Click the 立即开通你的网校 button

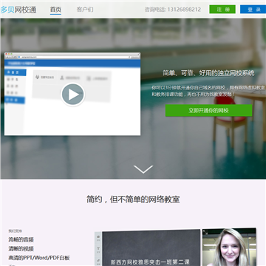click(x=208, y=110)
